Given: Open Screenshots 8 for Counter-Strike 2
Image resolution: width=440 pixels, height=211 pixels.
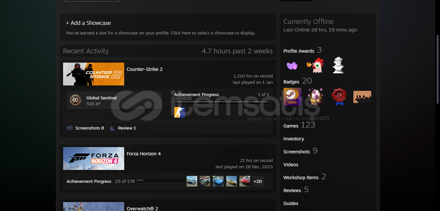Looking at the screenshot, I should [90, 128].
